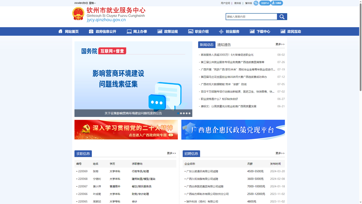The image size is (362, 204).
Task: Switch to 通知通告 tab
Action: [224, 45]
